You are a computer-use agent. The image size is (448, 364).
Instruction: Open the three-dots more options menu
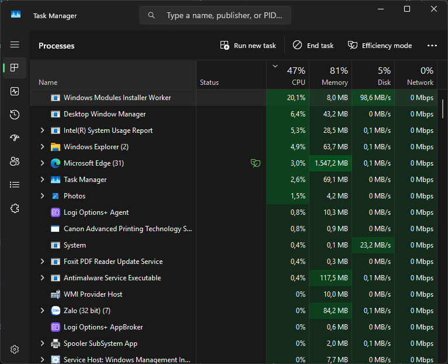coord(432,46)
